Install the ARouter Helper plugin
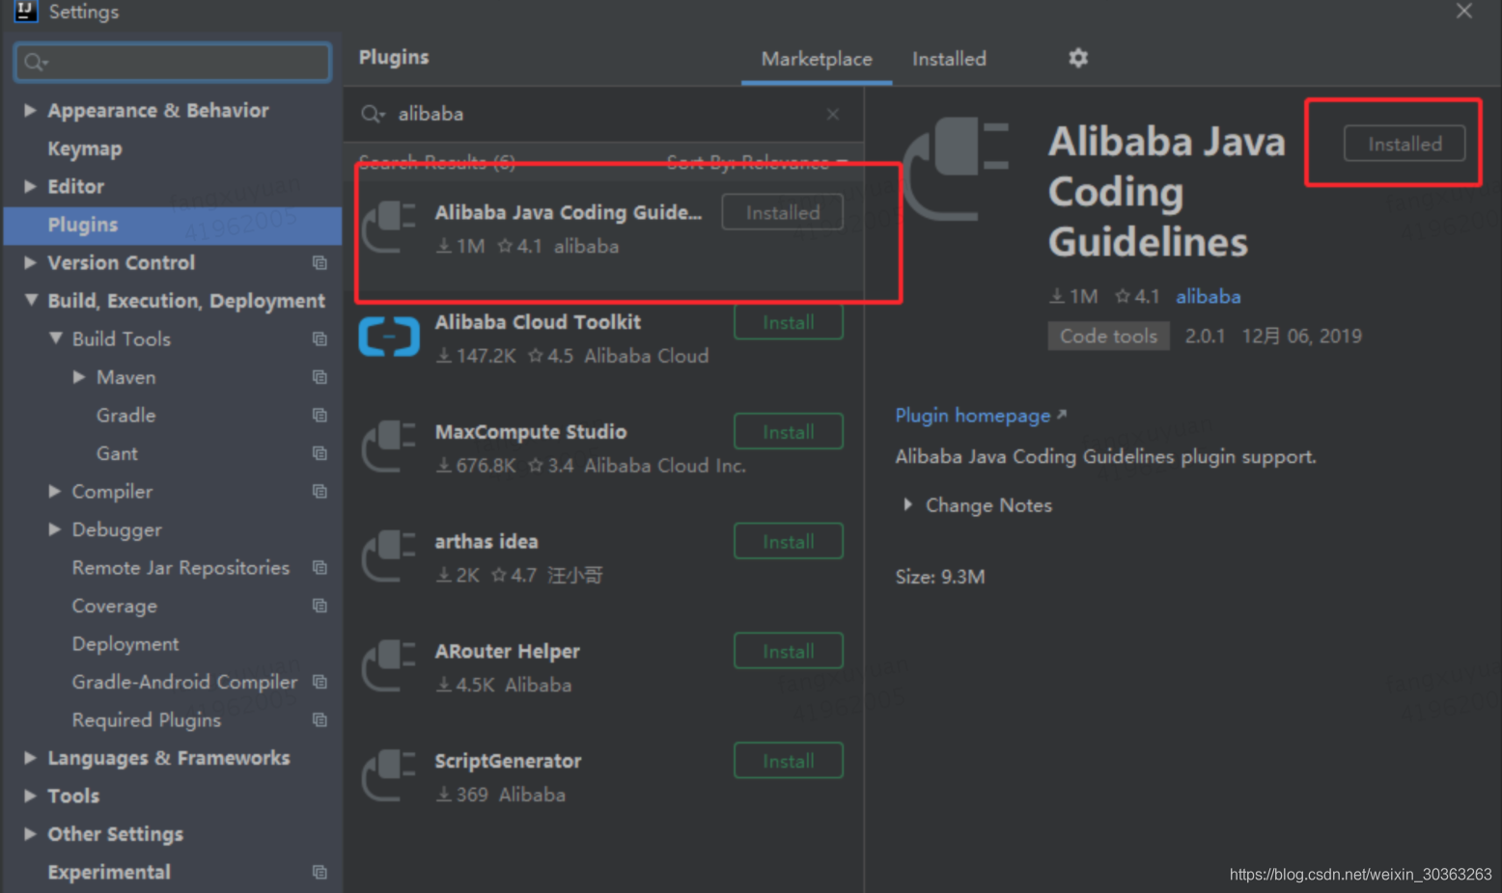Image resolution: width=1502 pixels, height=893 pixels. [x=789, y=652]
